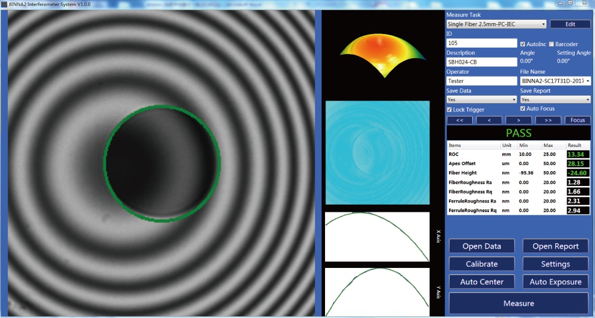Uncheck the Lock Trigger option
Screen dimensions: 595x318
point(450,109)
